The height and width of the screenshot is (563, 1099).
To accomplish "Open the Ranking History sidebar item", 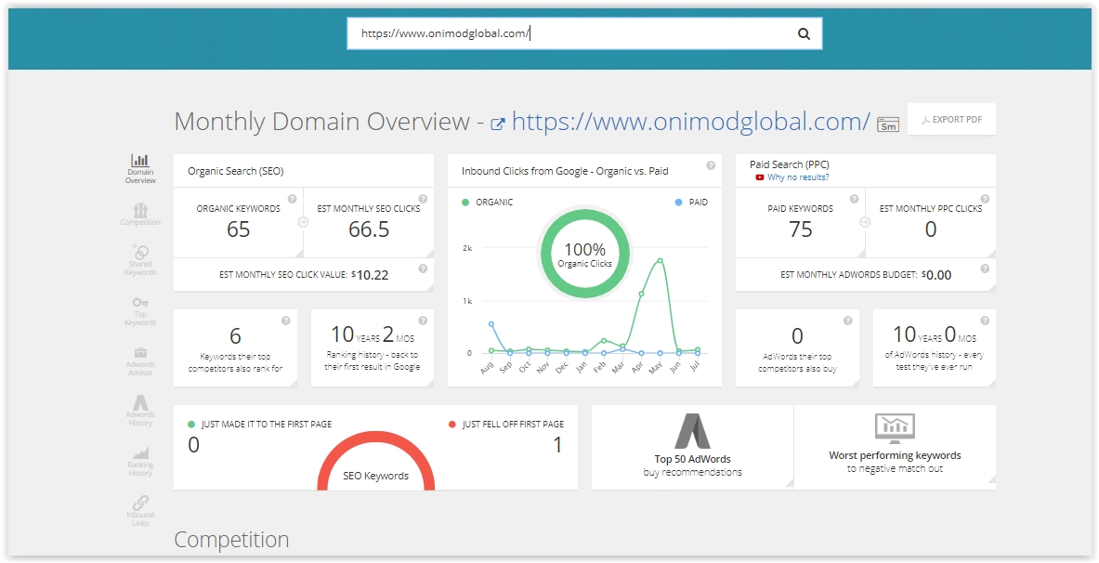I will tap(140, 462).
